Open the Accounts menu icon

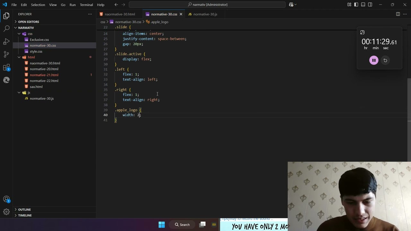(x=6, y=199)
